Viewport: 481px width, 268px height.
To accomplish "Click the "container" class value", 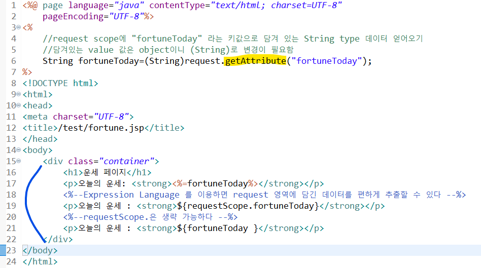I will (x=127, y=161).
